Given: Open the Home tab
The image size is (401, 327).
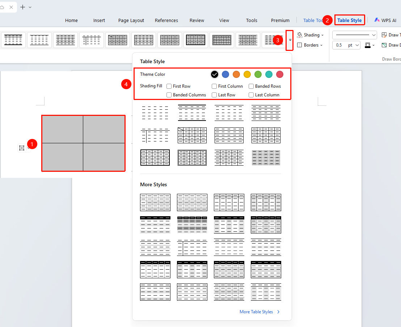Looking at the screenshot, I should click(71, 21).
